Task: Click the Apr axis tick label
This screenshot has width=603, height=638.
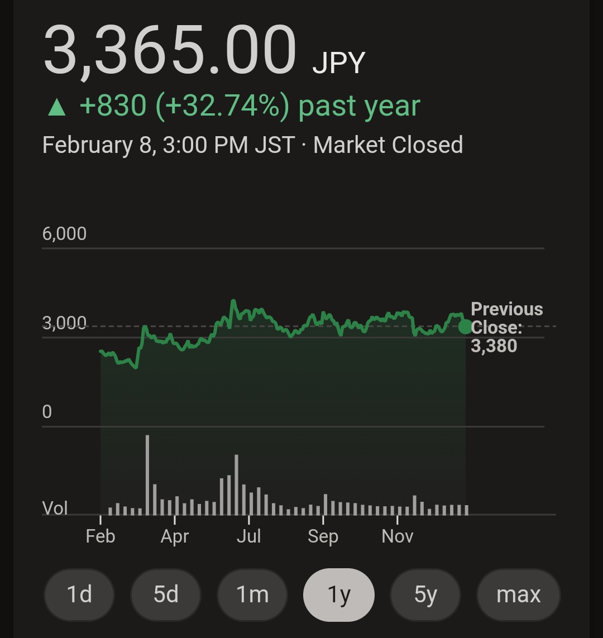Action: 175,536
